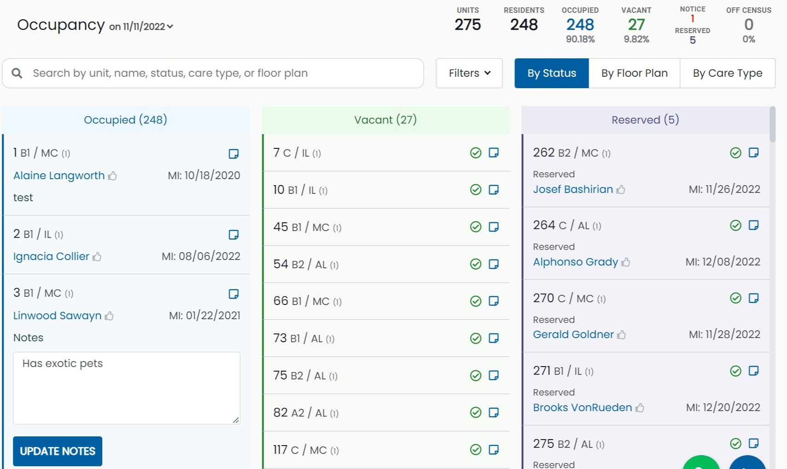Open the note icon on reserved unit 275 B2 / AL
Viewport: 787px width, 469px height.
(754, 443)
